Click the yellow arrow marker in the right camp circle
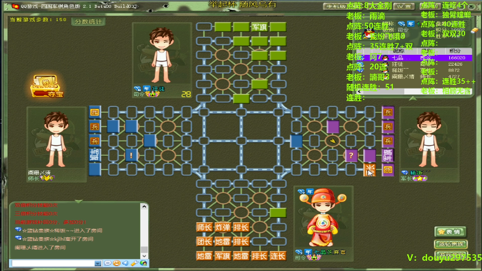Image resolution: width=482 pixels, height=271 pixels. 333,141
